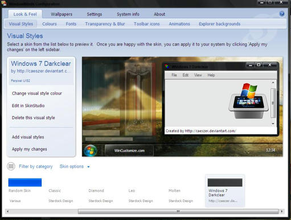Click the grid icon beside Filter by category
This screenshot has width=291, height=220.
(x=11, y=166)
